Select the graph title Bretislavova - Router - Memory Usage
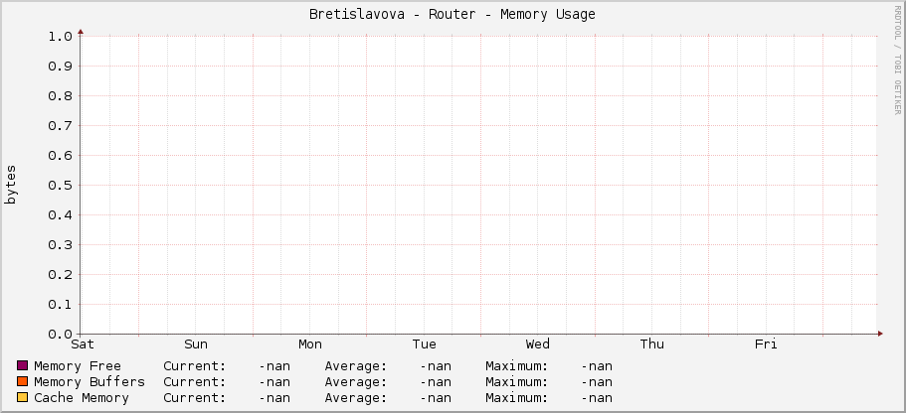 click(x=453, y=15)
